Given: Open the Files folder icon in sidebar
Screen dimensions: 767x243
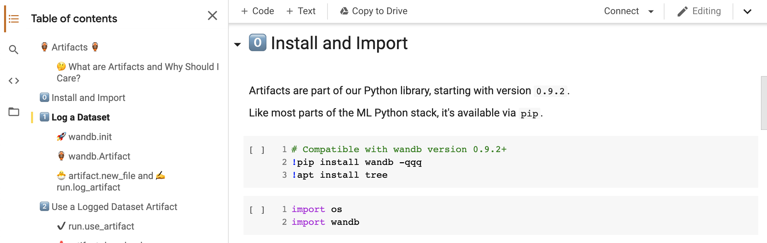Looking at the screenshot, I should [x=13, y=112].
